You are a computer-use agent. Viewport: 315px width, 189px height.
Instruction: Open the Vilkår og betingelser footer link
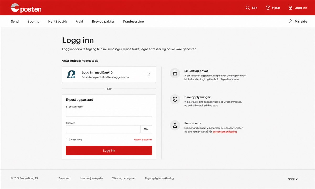124,178
